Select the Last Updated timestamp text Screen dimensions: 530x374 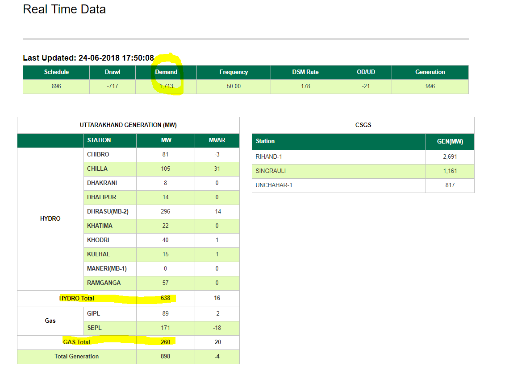tap(88, 58)
